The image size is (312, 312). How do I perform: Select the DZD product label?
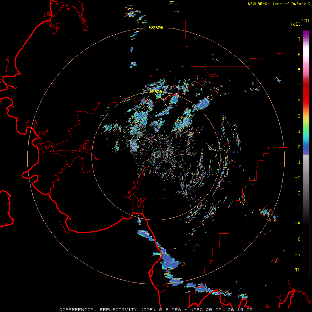(x=304, y=21)
